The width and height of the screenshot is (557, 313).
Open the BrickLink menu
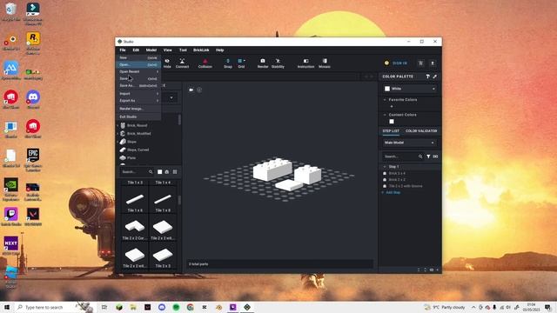[201, 50]
